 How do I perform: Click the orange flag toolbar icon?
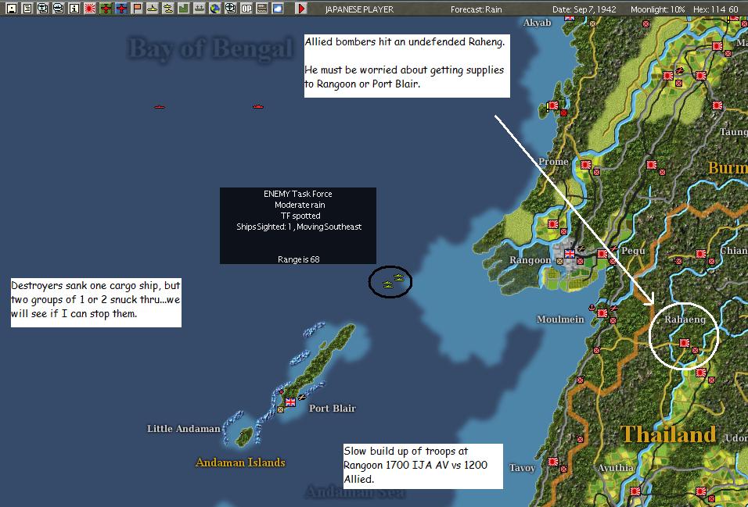[137, 8]
